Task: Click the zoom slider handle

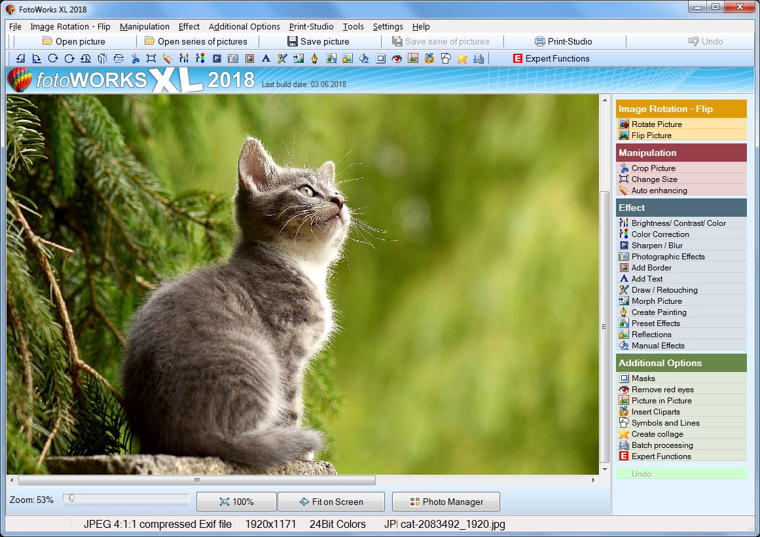Action: [x=71, y=499]
